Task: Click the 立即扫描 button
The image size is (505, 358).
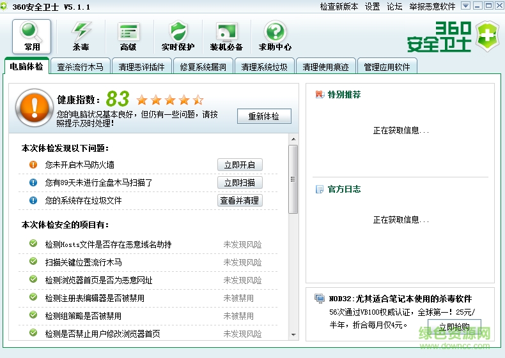Action: (x=240, y=183)
